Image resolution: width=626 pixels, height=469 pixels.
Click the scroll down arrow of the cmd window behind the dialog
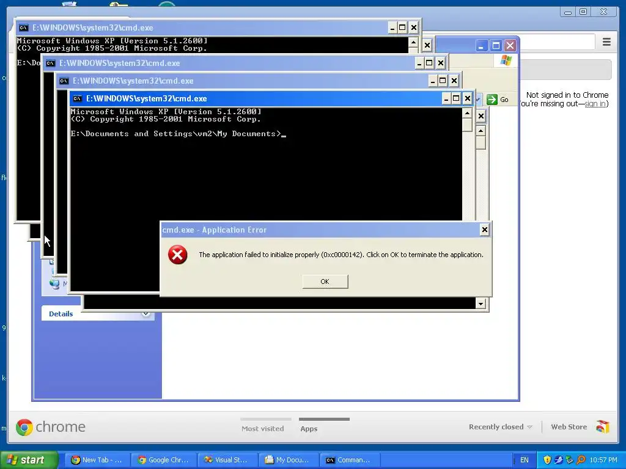pyautogui.click(x=481, y=304)
